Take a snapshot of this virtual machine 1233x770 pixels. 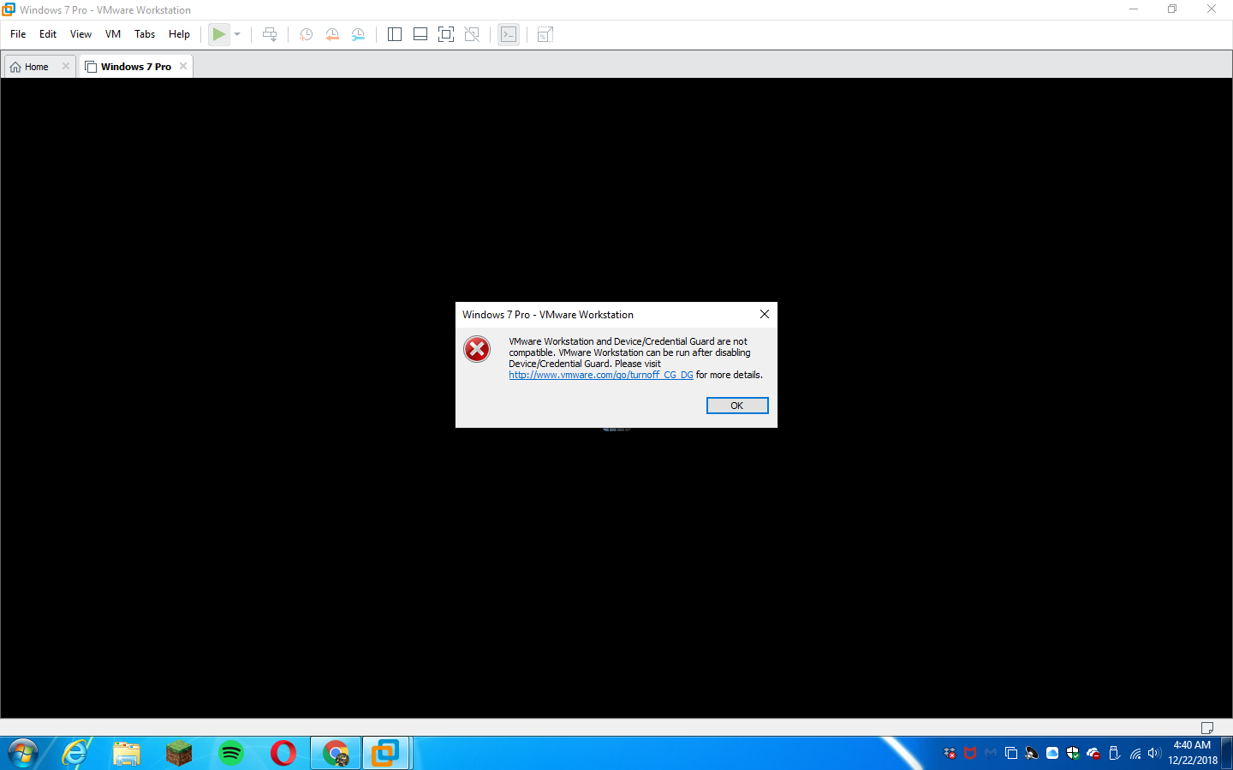tap(306, 34)
